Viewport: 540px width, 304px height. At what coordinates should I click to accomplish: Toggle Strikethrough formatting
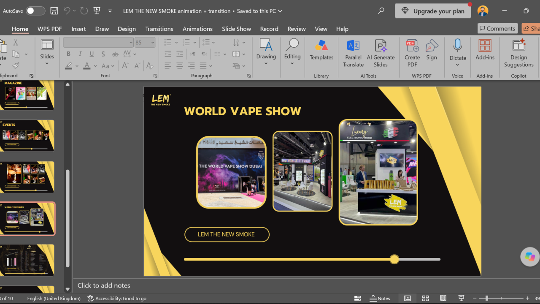coord(115,54)
